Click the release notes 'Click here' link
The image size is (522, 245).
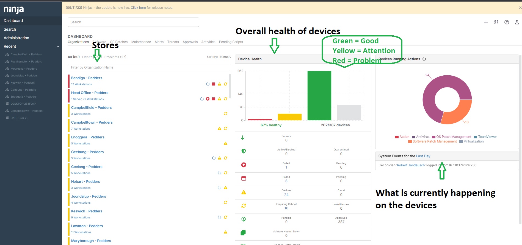pos(138,8)
